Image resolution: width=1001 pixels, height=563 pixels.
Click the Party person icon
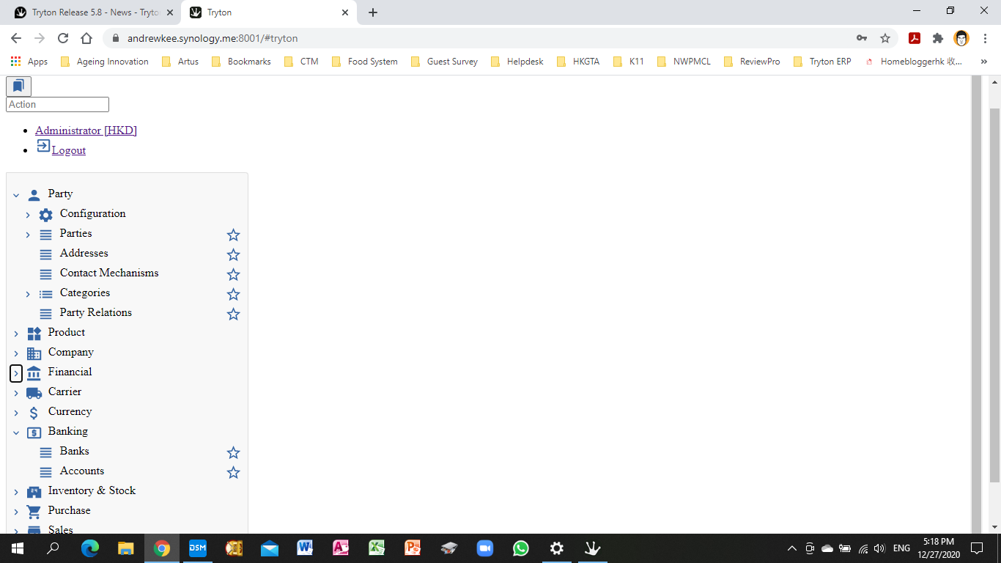(34, 195)
